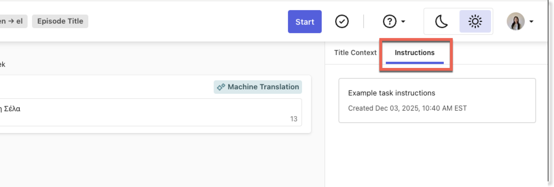Expand the help menu dropdown arrow
The height and width of the screenshot is (187, 554).
[403, 22]
